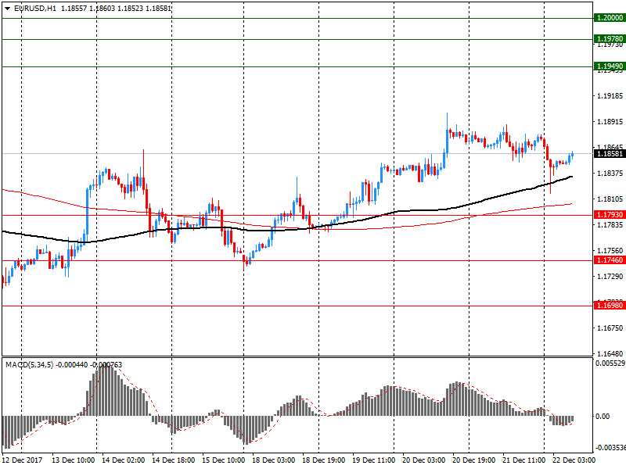Click the 14 Dec 18:00 time label
This screenshot has width=626, height=469.
click(x=173, y=460)
